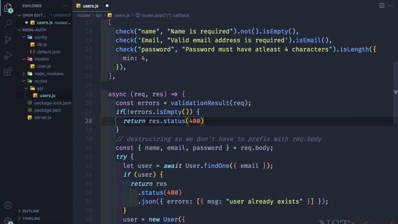Image resolution: width=398 pixels, height=224 pixels.
Task: Click 'isLength' in the password check
Action: [x=354, y=49]
